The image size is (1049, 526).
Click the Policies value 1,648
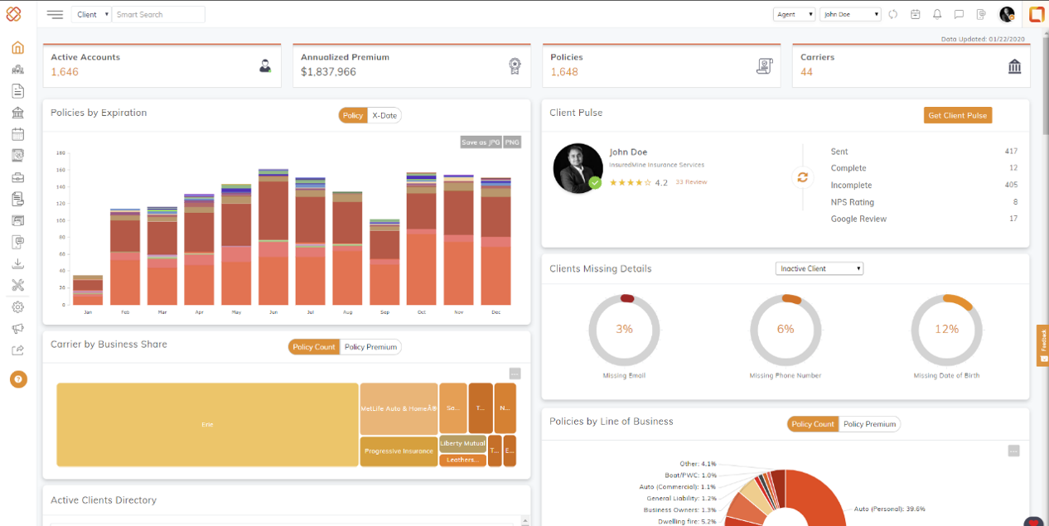point(564,72)
